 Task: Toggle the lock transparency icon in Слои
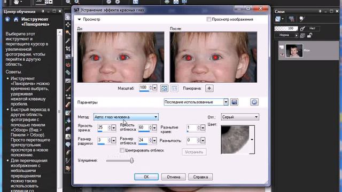tap(310, 35)
